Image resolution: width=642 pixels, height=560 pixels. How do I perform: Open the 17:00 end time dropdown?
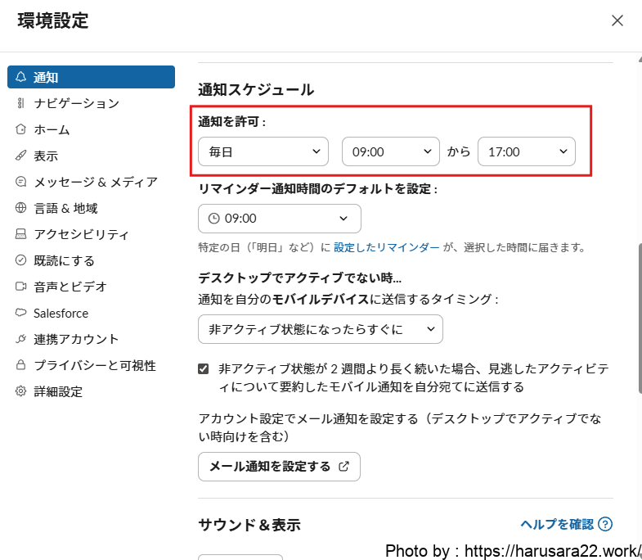527,151
